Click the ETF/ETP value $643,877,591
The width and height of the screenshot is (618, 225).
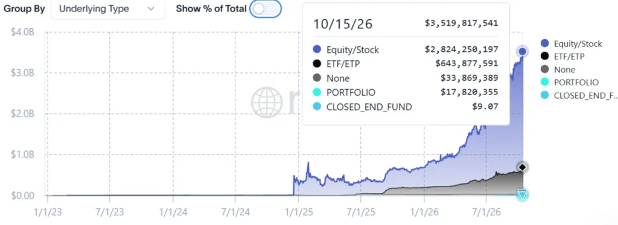[467, 64]
